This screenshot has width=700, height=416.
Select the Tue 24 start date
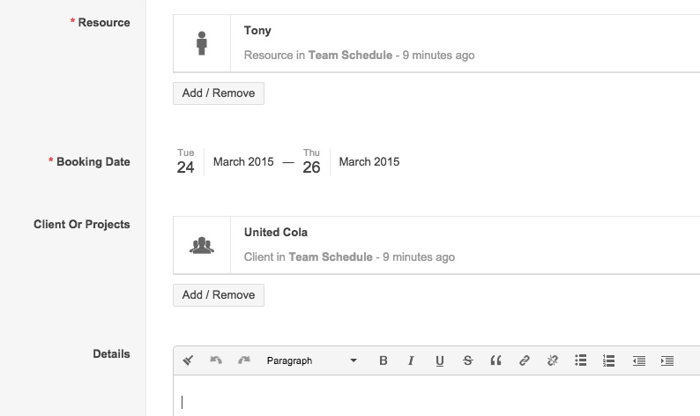186,162
